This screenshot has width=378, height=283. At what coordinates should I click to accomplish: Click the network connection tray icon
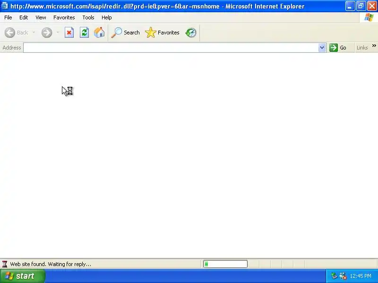pos(334,276)
